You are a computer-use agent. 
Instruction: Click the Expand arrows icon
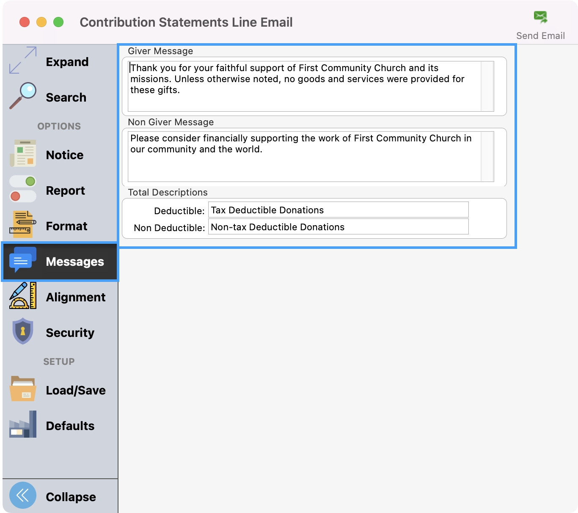(23, 60)
